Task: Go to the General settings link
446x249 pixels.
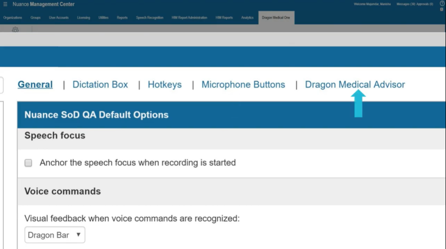Action: coord(35,85)
